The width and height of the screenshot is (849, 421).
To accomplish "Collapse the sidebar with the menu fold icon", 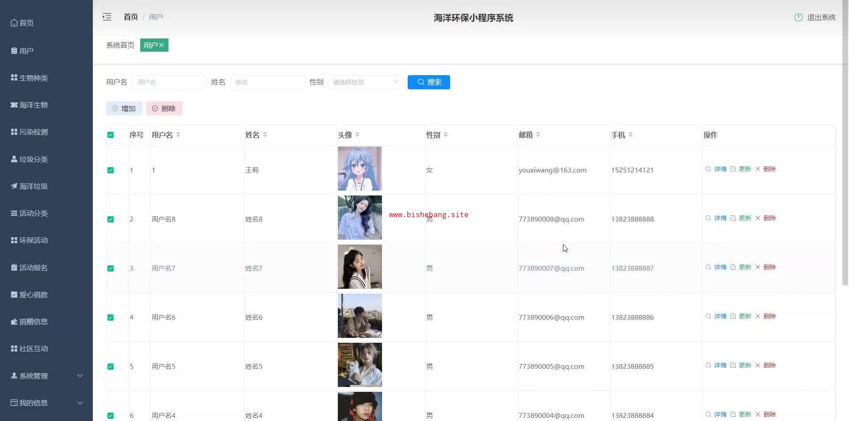I will pyautogui.click(x=107, y=17).
